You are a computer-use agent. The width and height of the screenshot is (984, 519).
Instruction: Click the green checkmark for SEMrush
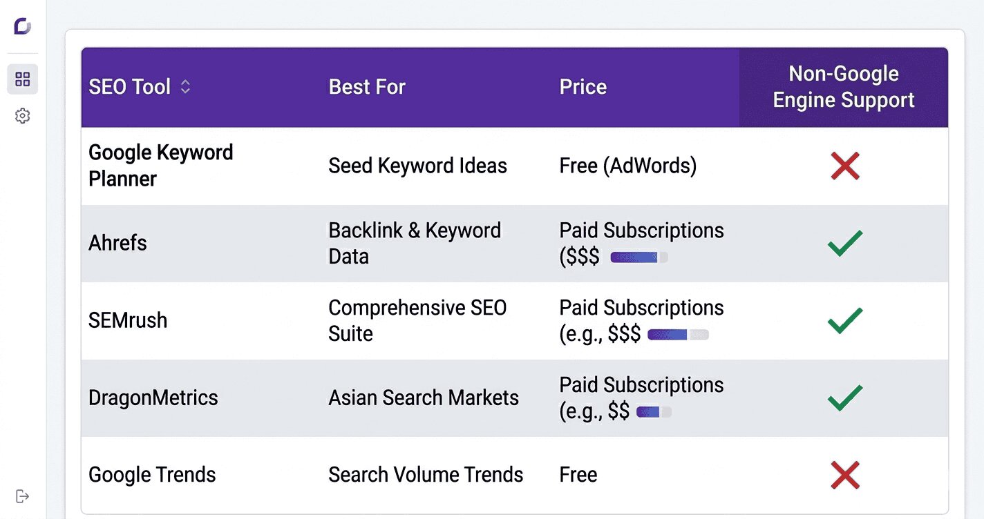844,320
